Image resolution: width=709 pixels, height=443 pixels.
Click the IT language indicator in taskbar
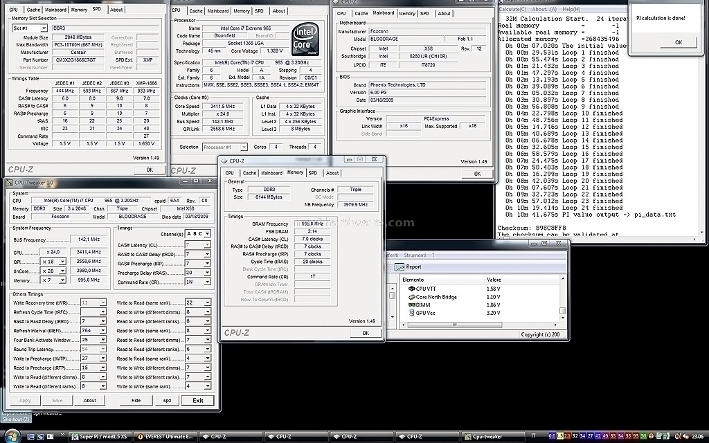(533, 436)
